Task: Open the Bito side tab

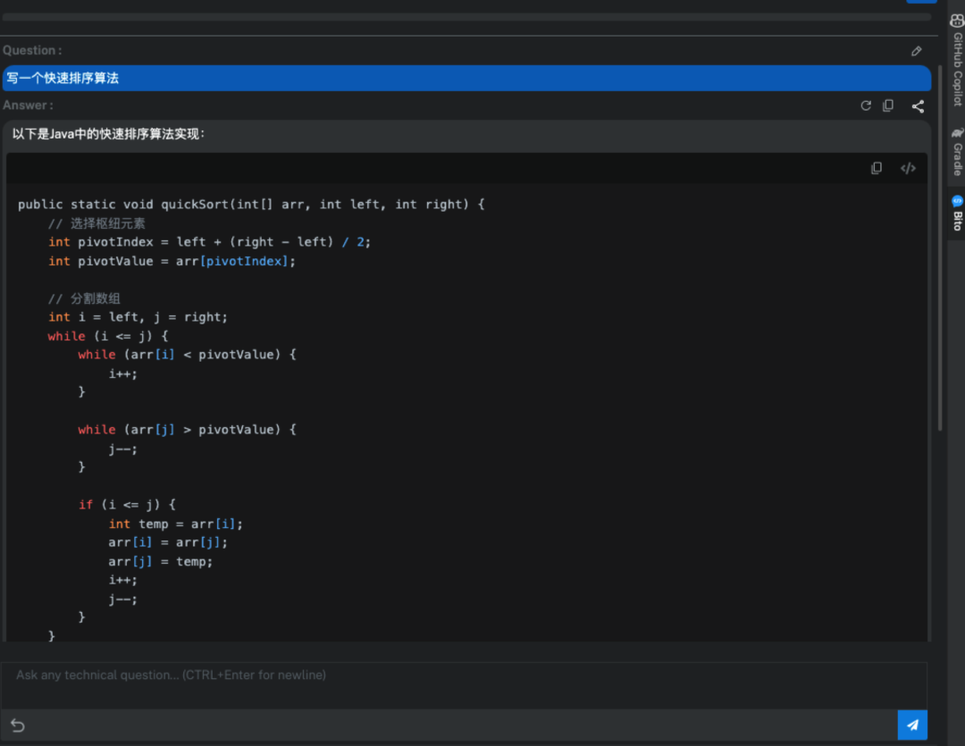Action: pyautogui.click(x=957, y=213)
